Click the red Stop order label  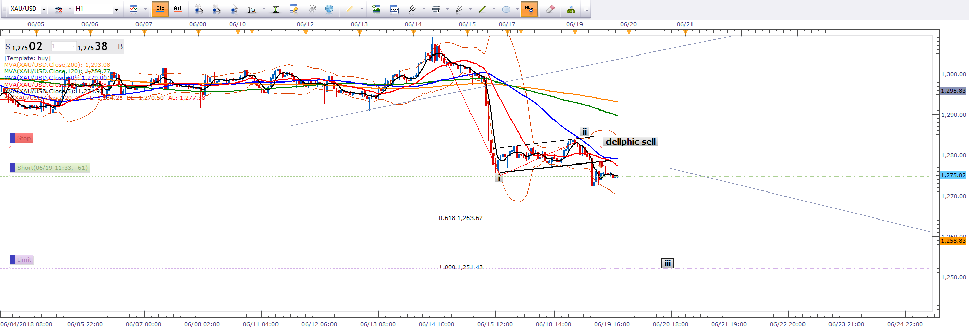pyautogui.click(x=23, y=138)
